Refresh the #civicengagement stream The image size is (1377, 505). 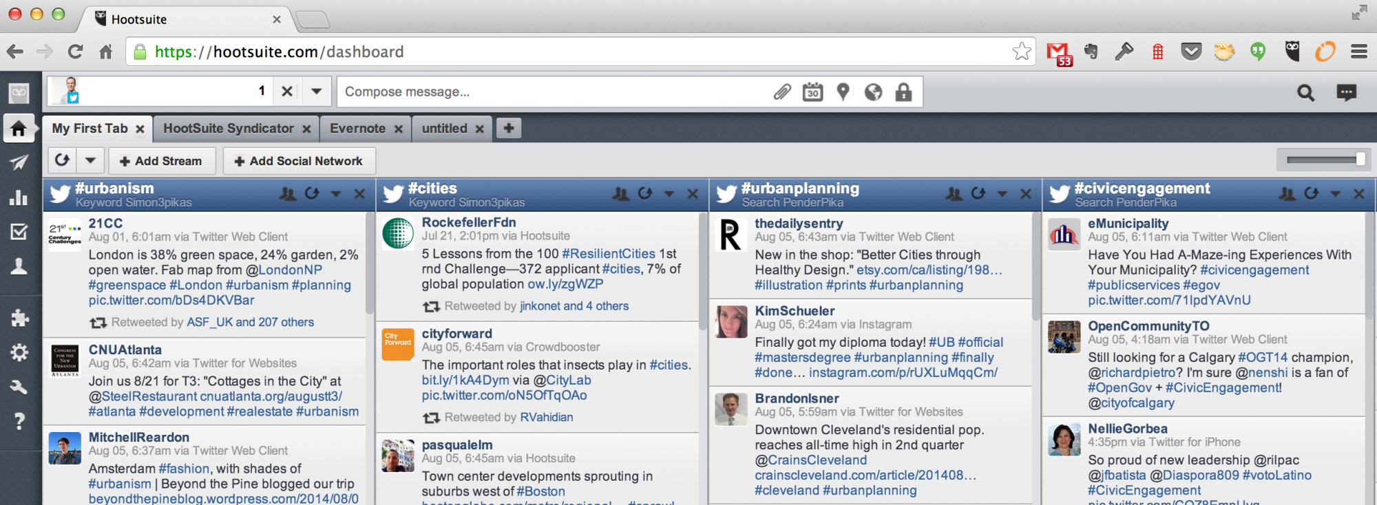1312,193
